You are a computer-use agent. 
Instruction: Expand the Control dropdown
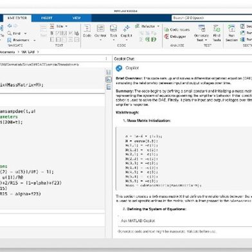pyautogui.click(x=100, y=40)
